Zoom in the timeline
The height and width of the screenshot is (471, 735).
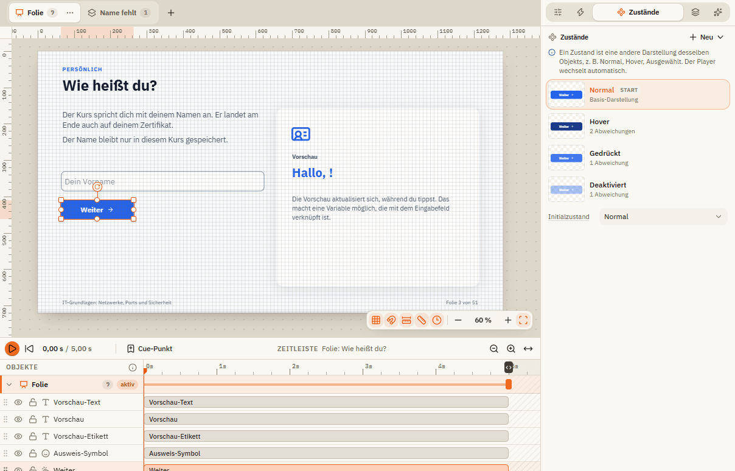click(511, 349)
